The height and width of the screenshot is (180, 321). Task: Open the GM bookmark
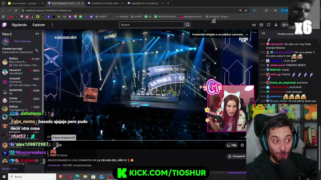(x=148, y=17)
